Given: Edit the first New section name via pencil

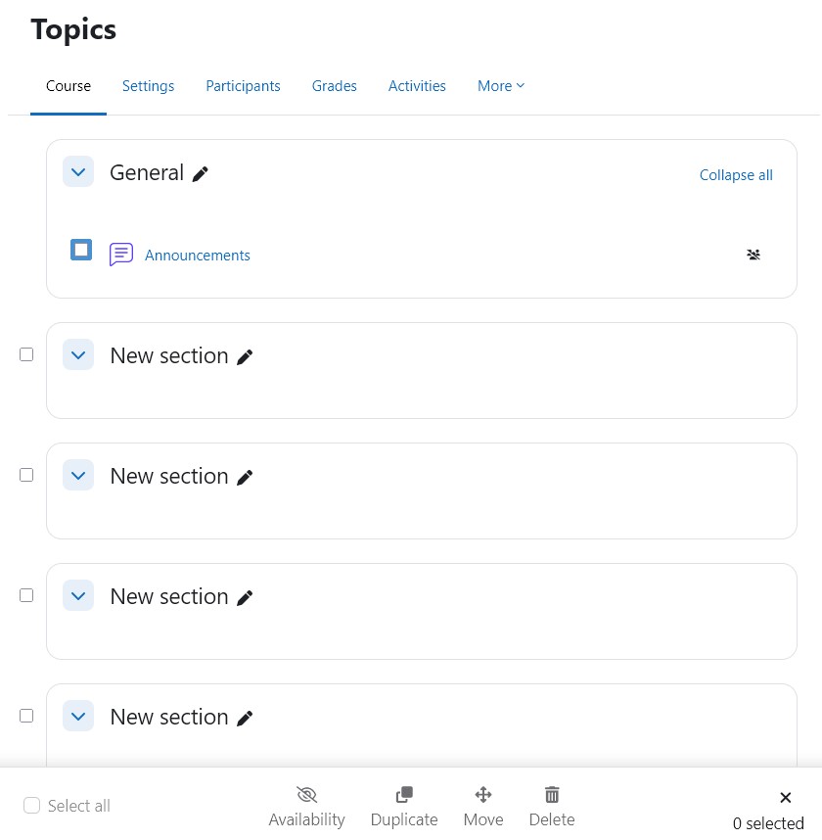Looking at the screenshot, I should (246, 357).
